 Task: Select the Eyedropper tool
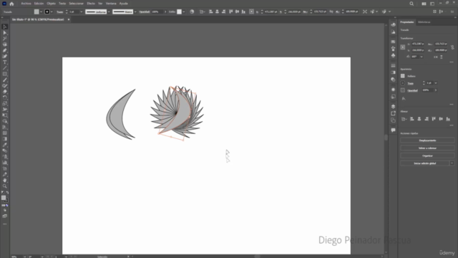pos(5,145)
